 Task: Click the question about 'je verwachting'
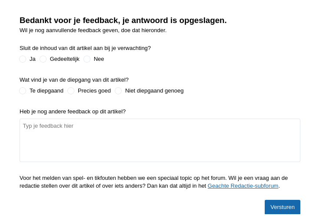click(x=85, y=48)
